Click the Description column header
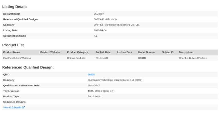Screen dimensions: 219x113 pyautogui.click(x=186, y=52)
